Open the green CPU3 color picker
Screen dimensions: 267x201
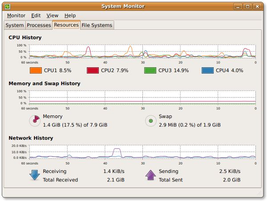click(150, 70)
